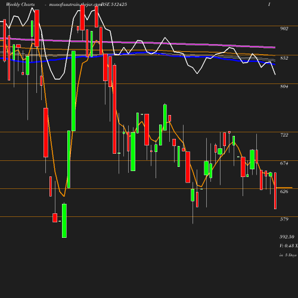Click the 804 price axis label
Screen dimensions: 298x298
[284, 86]
